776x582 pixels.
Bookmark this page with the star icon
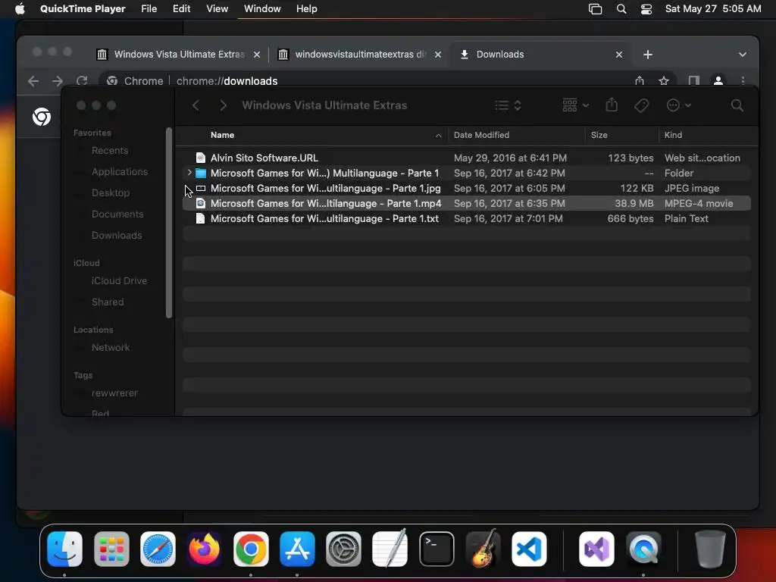tap(664, 80)
